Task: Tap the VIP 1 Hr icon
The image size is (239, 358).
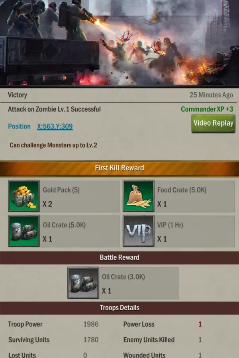Action: pos(139,231)
